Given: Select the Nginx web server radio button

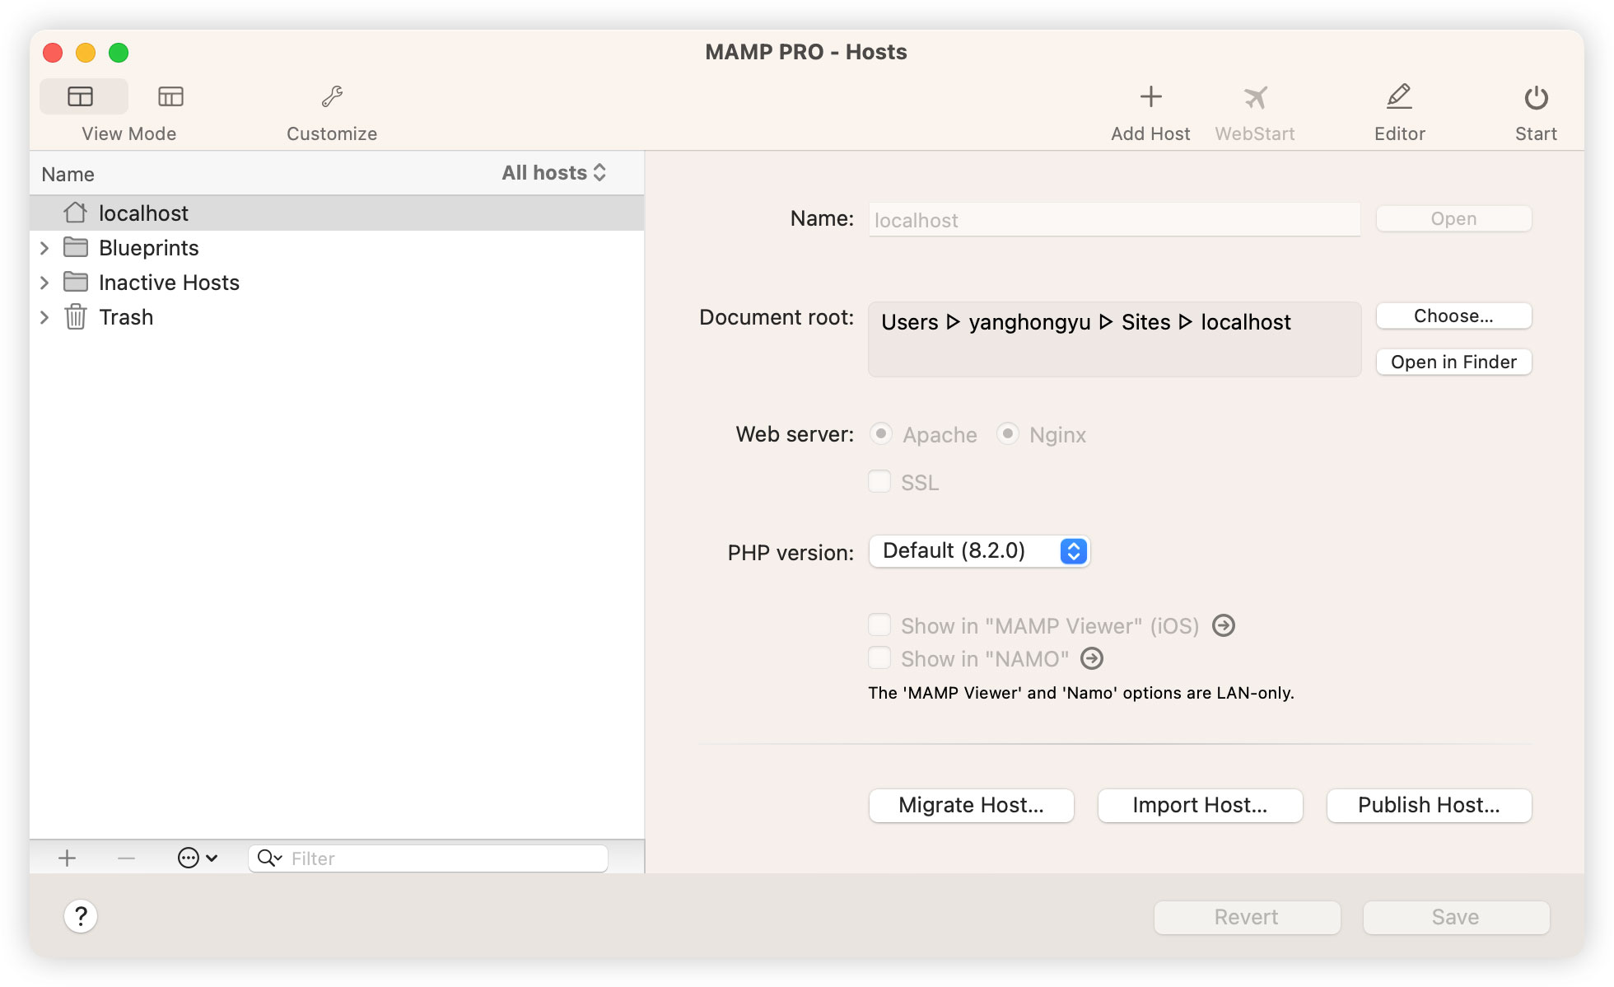Looking at the screenshot, I should (x=1008, y=433).
